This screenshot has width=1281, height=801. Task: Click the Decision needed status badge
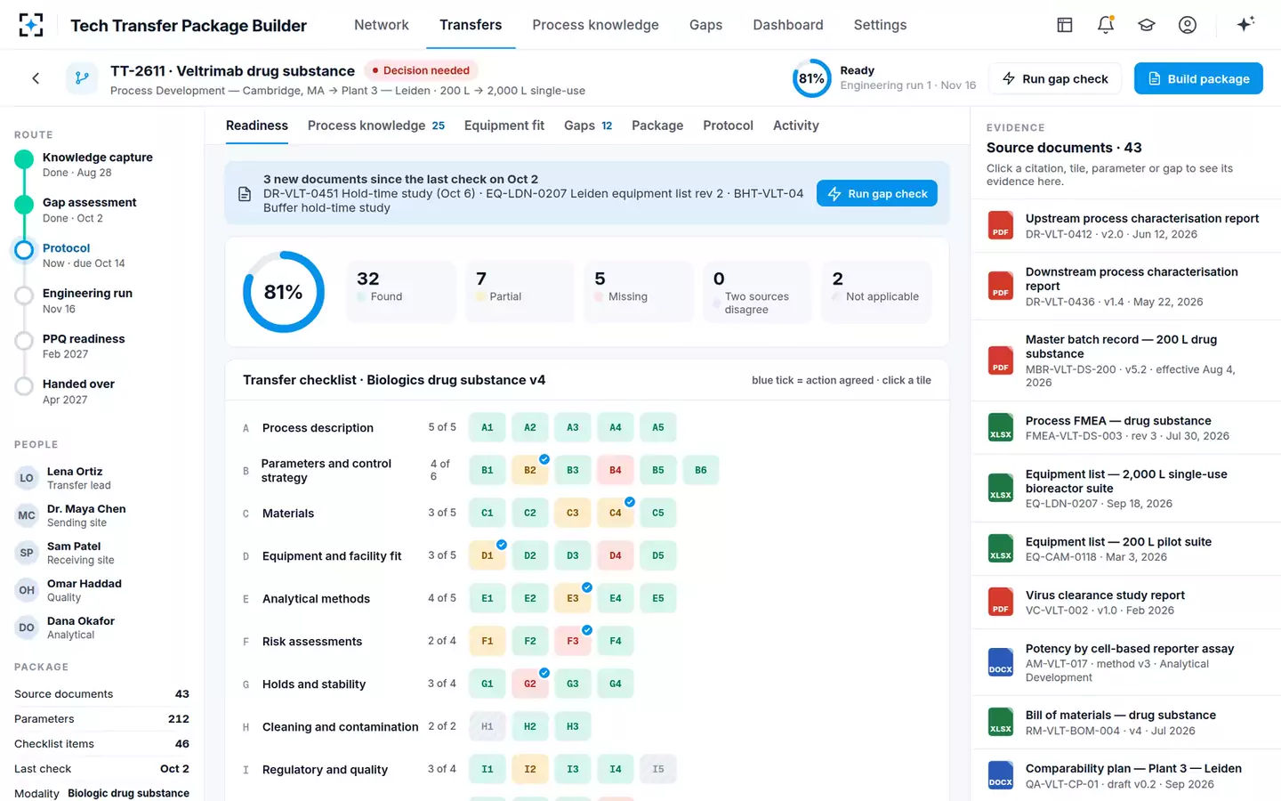(x=420, y=70)
